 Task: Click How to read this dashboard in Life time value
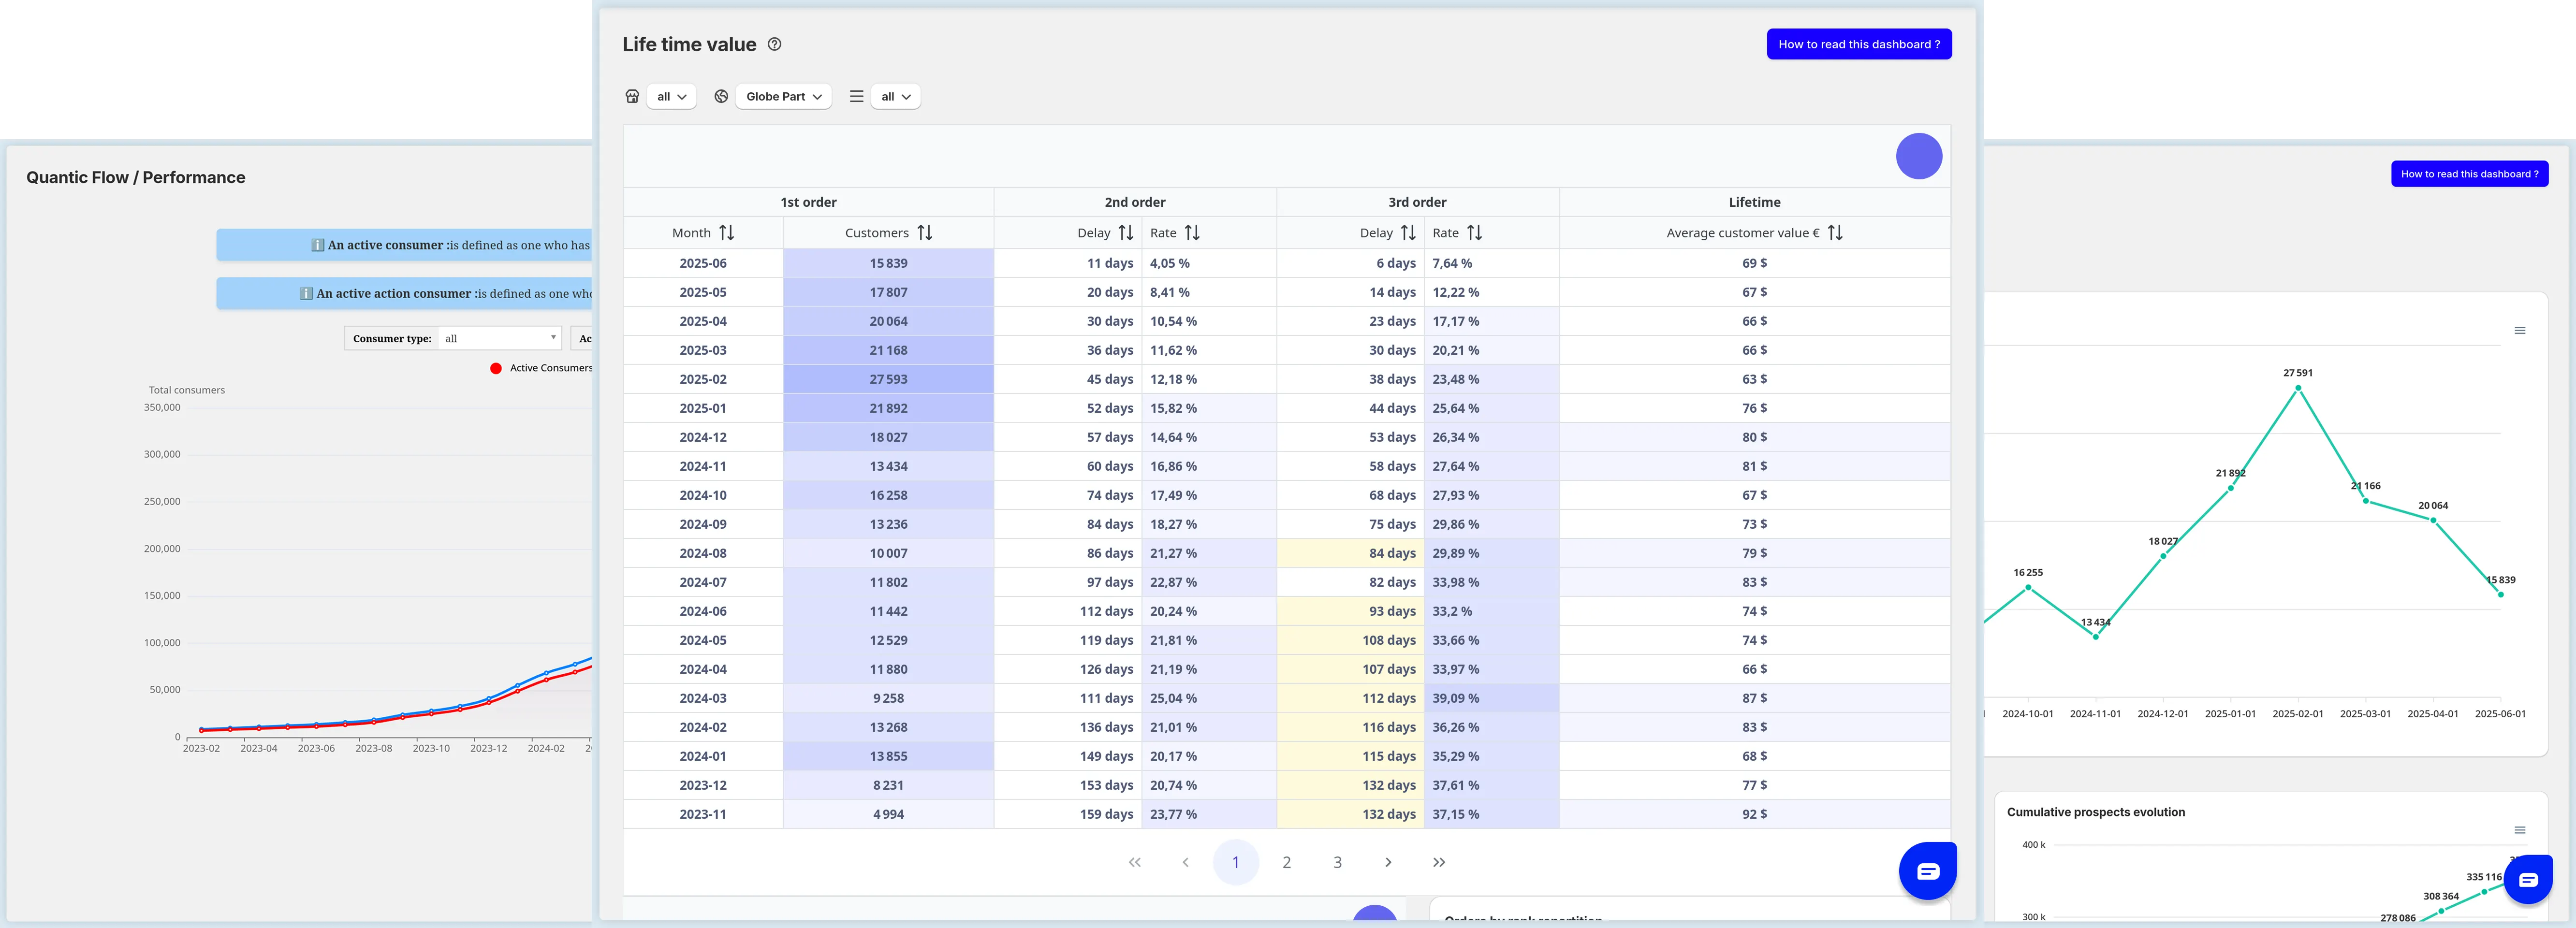[x=1859, y=44]
